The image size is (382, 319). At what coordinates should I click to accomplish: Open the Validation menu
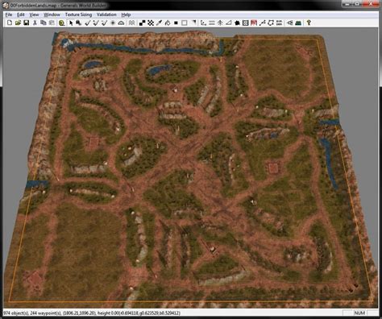tap(106, 14)
